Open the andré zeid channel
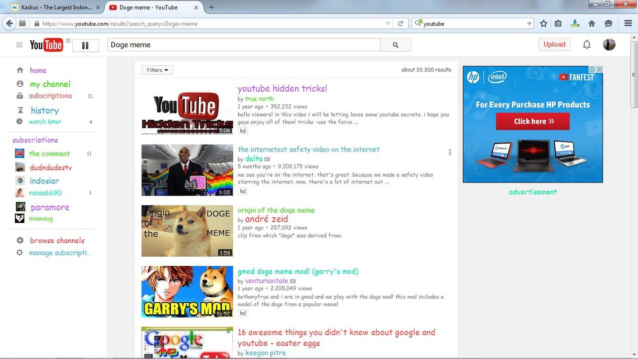Screen dimensions: 638x359 [267, 219]
